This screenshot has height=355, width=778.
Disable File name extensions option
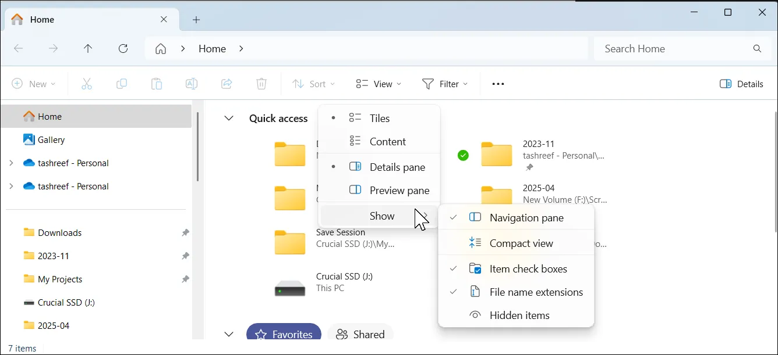pyautogui.click(x=536, y=292)
